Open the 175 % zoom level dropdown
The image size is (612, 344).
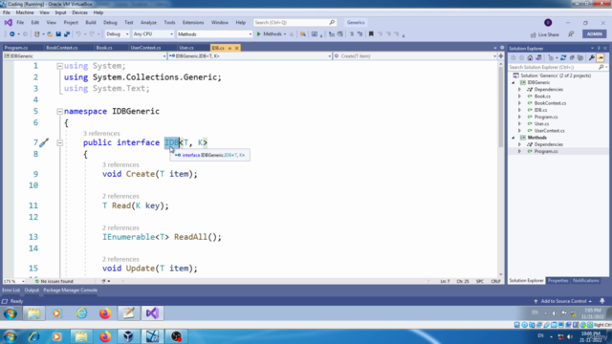(14, 281)
